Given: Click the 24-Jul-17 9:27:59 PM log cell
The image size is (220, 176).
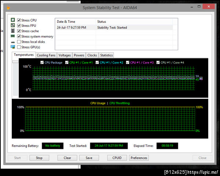Looking at the screenshot, I should [71, 27].
